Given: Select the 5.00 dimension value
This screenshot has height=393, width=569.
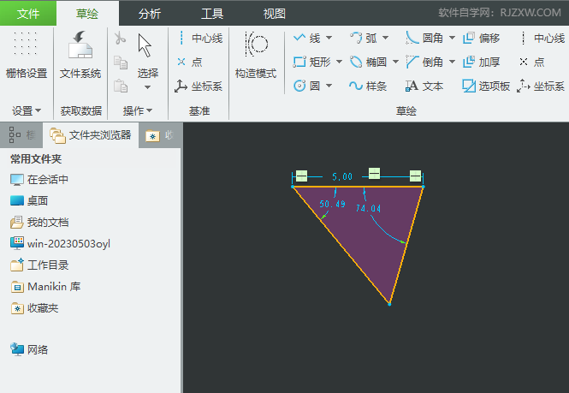Looking at the screenshot, I should 342,176.
